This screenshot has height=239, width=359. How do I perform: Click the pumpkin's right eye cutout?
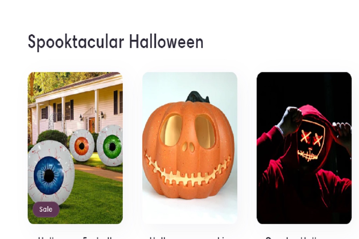click(205, 132)
